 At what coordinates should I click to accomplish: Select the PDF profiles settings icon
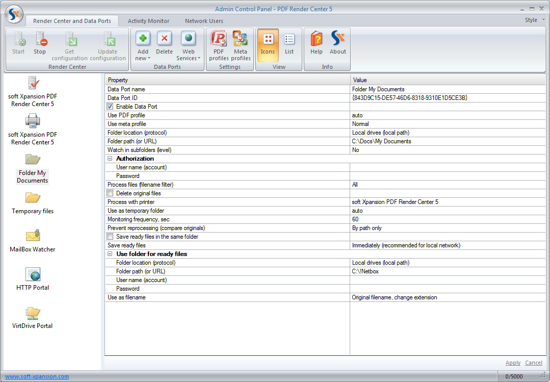(219, 45)
